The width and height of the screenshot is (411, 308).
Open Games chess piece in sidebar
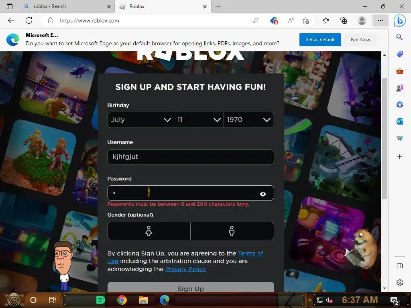pos(399,88)
